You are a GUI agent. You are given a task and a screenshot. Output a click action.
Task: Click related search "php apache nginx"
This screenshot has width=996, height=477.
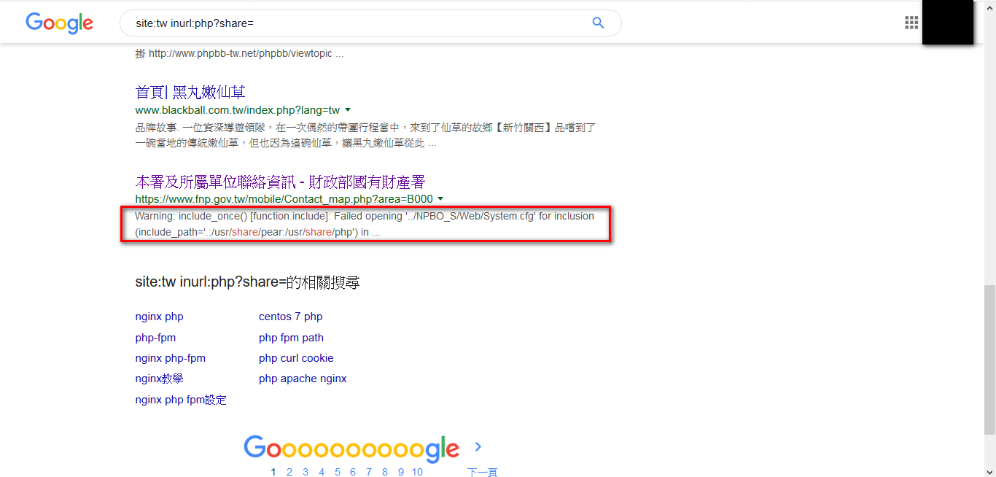(x=303, y=379)
